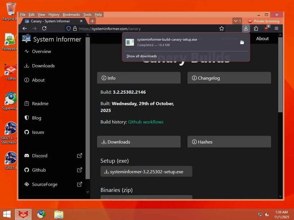Screen dimensions: 294x220
Task: Open the Help menu
Action: pos(98,15)
